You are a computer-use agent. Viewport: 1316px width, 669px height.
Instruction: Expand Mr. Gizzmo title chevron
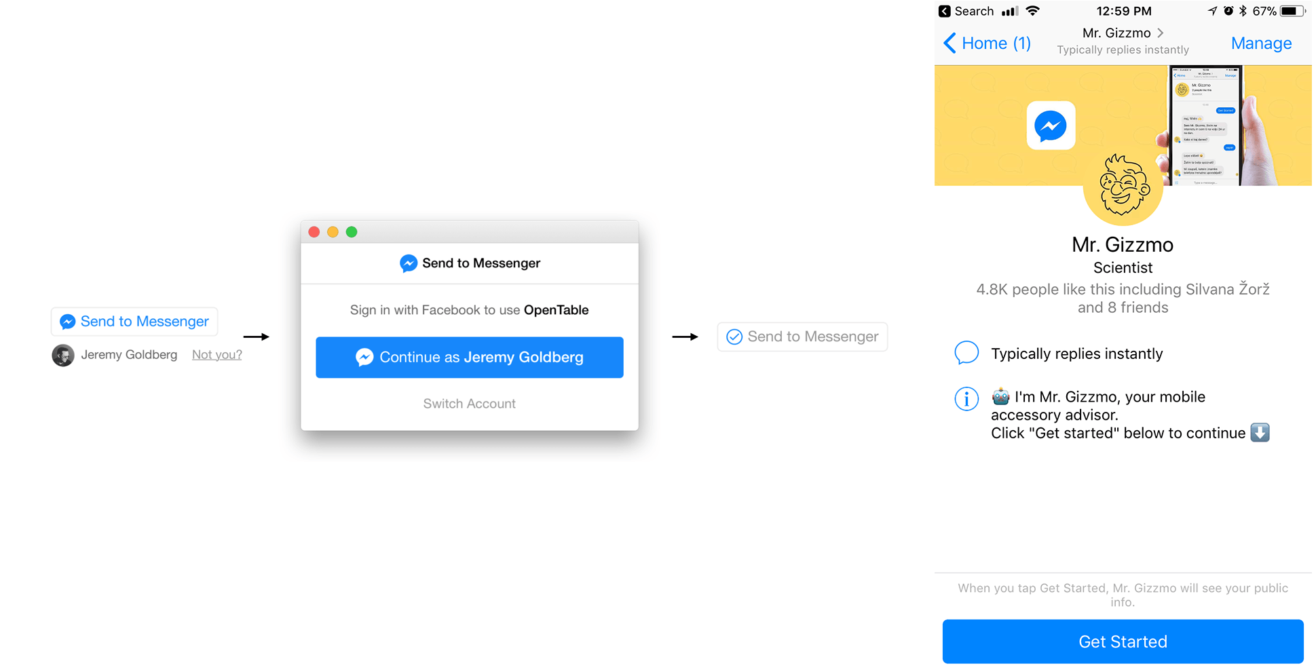pyautogui.click(x=1161, y=33)
